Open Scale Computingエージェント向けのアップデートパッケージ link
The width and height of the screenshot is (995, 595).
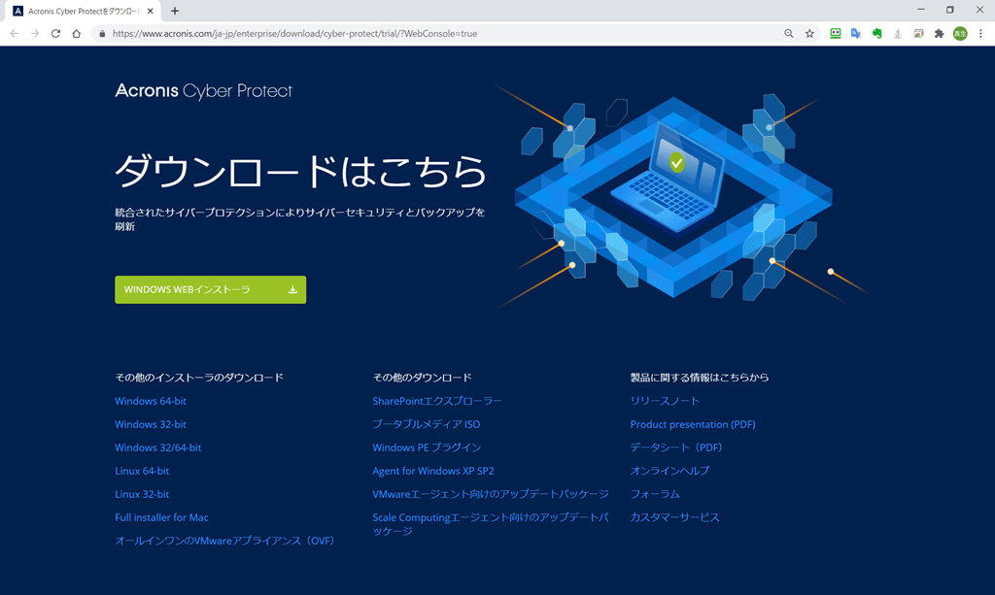point(491,524)
